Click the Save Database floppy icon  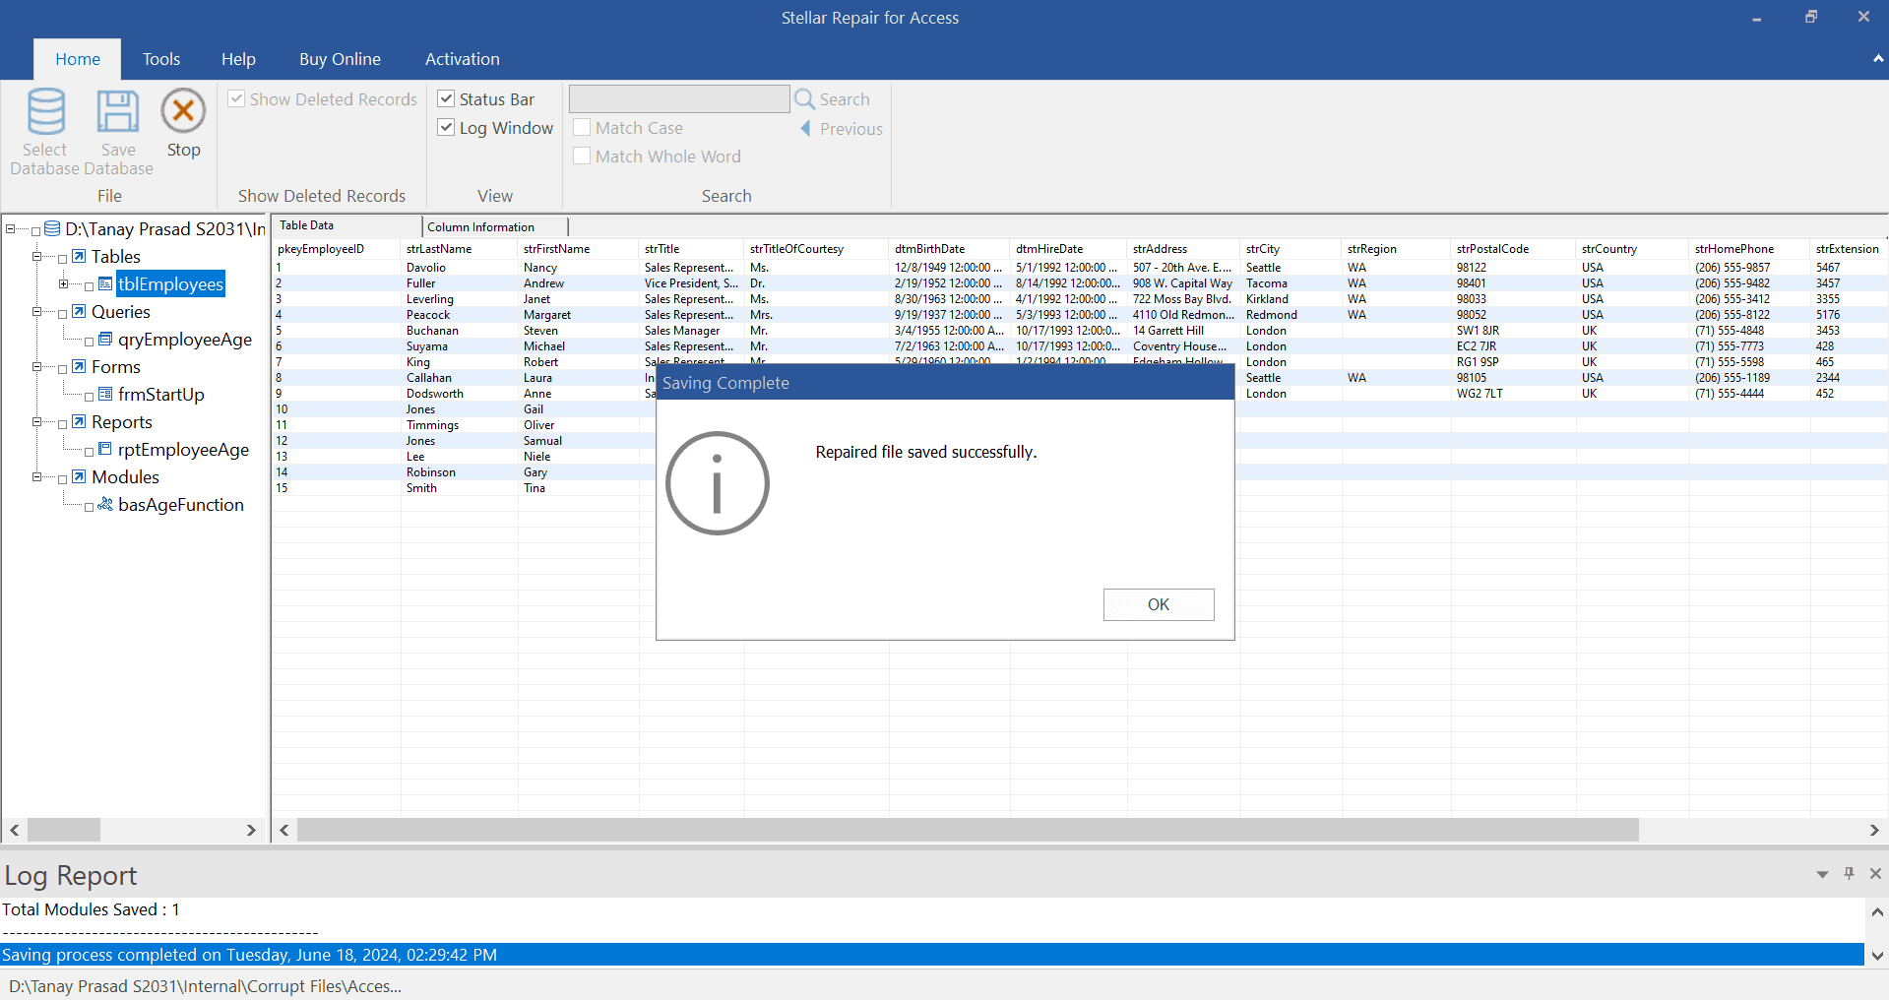pos(118,112)
